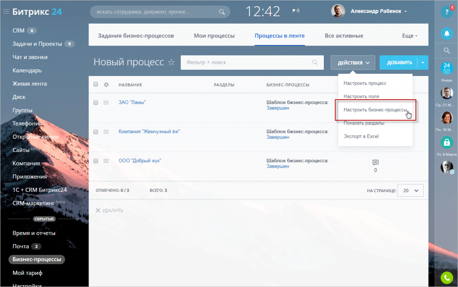Open the arrow next to Добавить
This screenshot has width=458, height=287.
423,63
